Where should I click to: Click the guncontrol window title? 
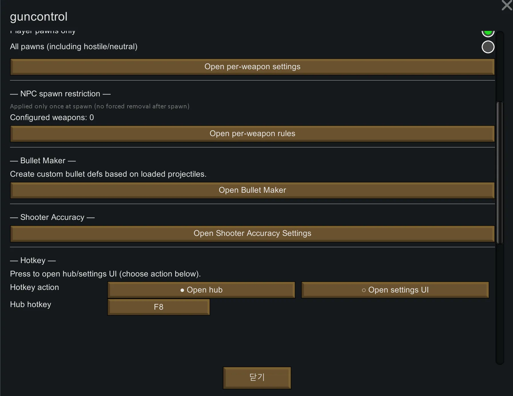pyautogui.click(x=39, y=17)
